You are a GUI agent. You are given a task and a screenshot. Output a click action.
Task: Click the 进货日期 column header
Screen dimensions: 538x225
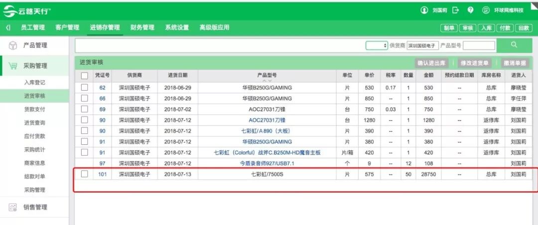point(178,75)
